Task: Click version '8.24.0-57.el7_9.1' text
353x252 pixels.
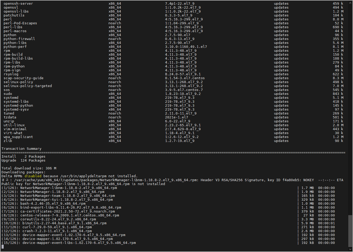Action: pyautogui.click(x=183, y=74)
